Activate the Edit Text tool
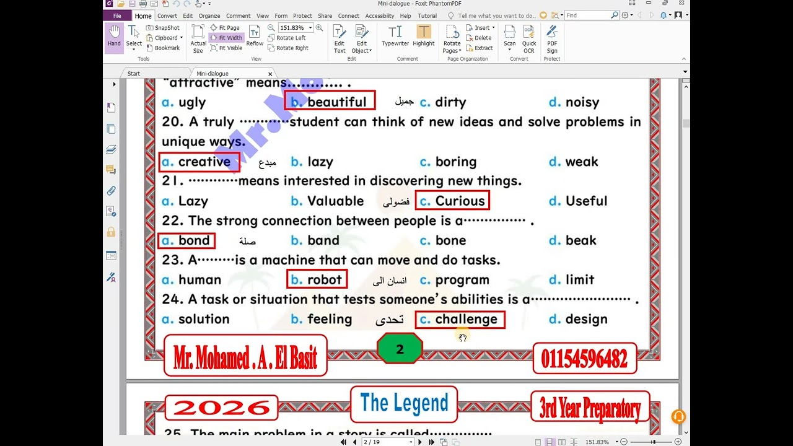 340,39
